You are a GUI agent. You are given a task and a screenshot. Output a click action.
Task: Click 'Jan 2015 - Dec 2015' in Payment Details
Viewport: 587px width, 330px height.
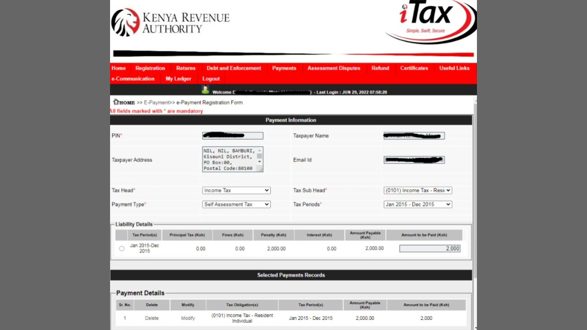[311, 318]
